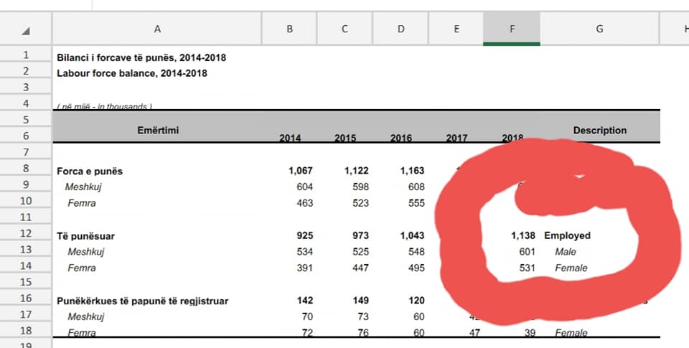The width and height of the screenshot is (689, 348).
Task: Click cell value 1,067
Action: [301, 171]
